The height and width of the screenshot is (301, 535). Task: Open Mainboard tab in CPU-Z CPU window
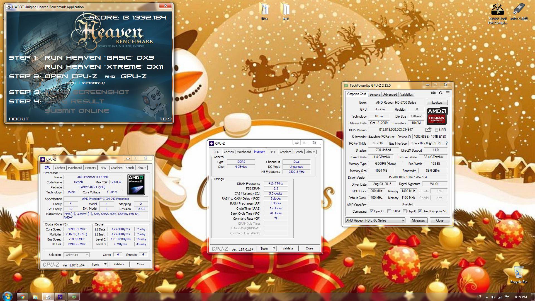pos(75,168)
